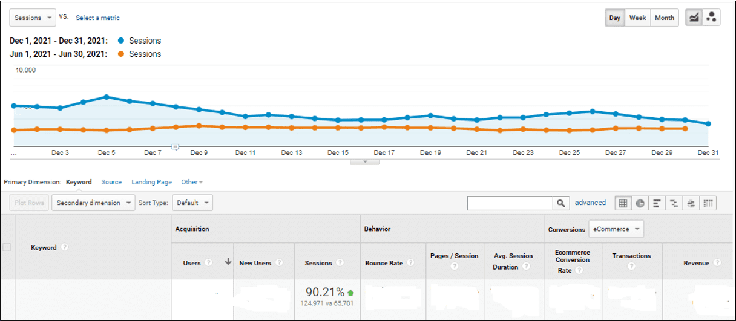The image size is (736, 321).
Task: Click the blue December Sessions legend dot
Action: (121, 41)
